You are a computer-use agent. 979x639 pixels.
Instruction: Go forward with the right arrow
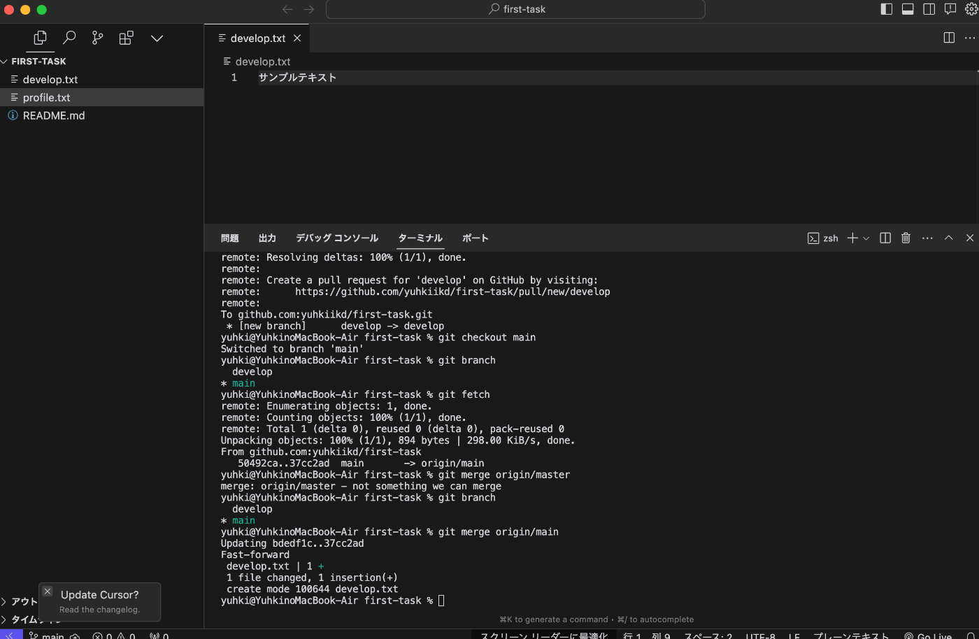point(309,9)
